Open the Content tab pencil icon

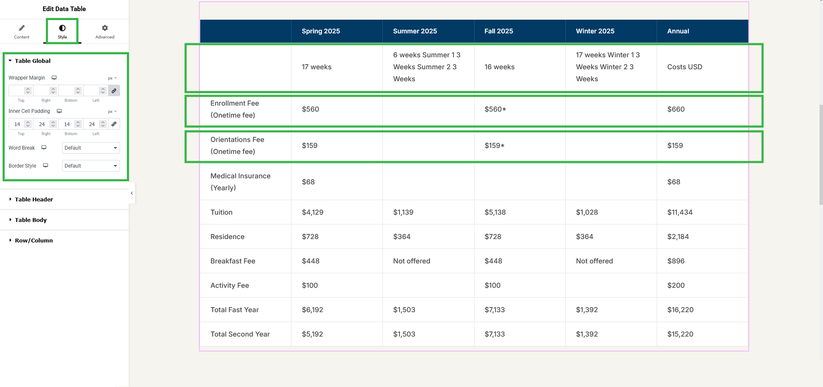click(21, 28)
